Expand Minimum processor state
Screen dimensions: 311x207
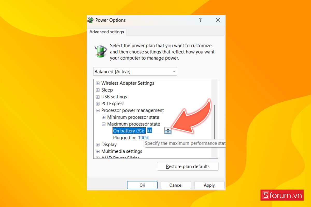coord(104,117)
